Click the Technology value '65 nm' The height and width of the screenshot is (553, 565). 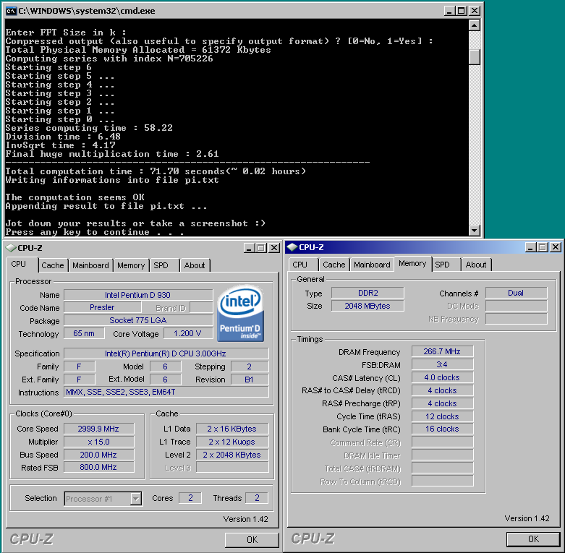84,333
